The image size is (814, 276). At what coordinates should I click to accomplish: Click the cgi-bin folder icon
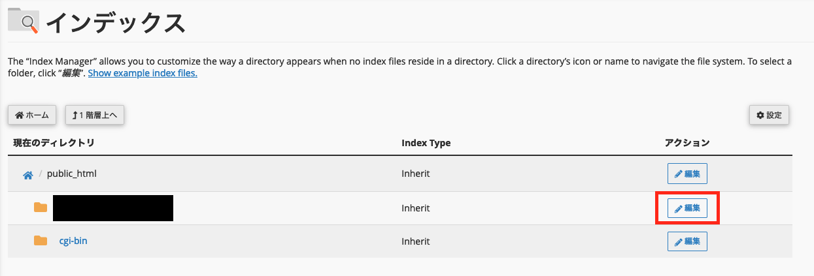[x=41, y=241]
